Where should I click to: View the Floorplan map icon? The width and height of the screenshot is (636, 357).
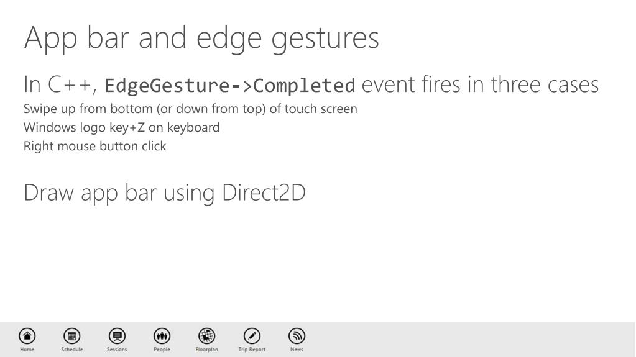(x=207, y=336)
